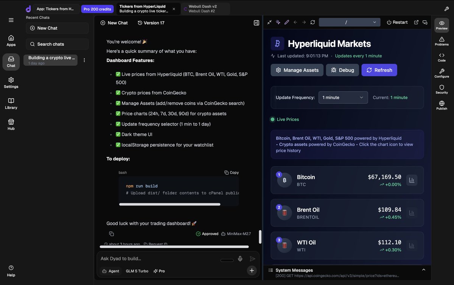Click the chat horizontal scrollbar
454x285 pixels.
click(174, 247)
